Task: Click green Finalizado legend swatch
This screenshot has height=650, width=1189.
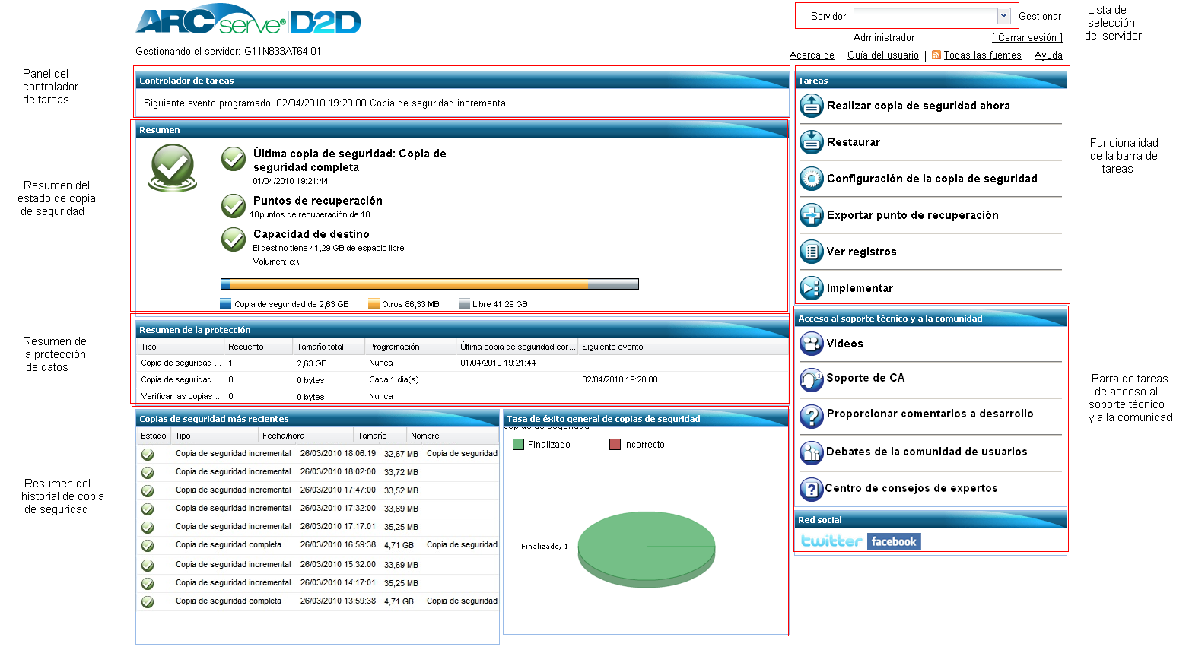Action: 519,445
